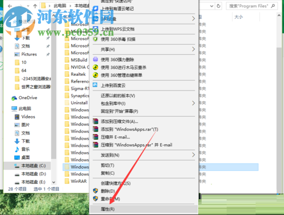
Task: Click the 360杀毒 shield icon
Action: click(95, 39)
